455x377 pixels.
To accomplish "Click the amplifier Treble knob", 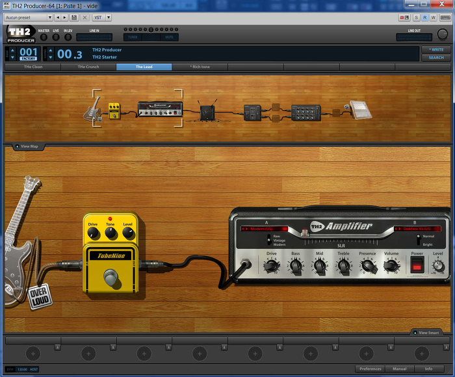I will point(344,266).
